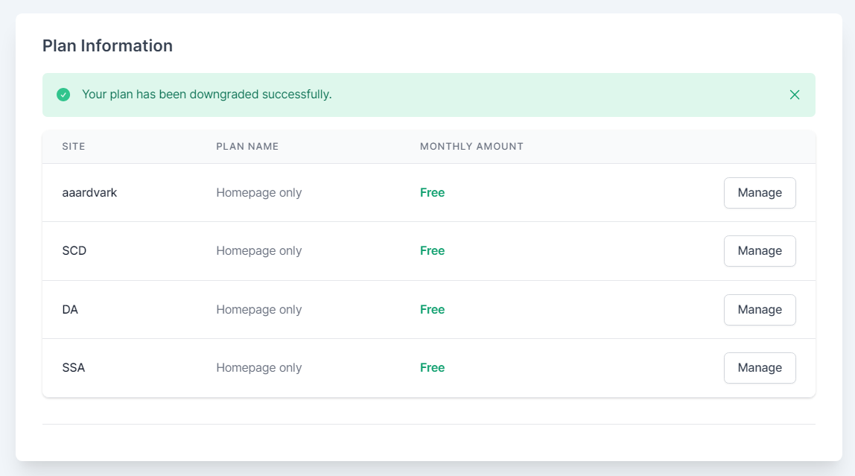Click Free amount in the aaardvark row
Viewport: 855px width, 476px height.
(x=432, y=193)
